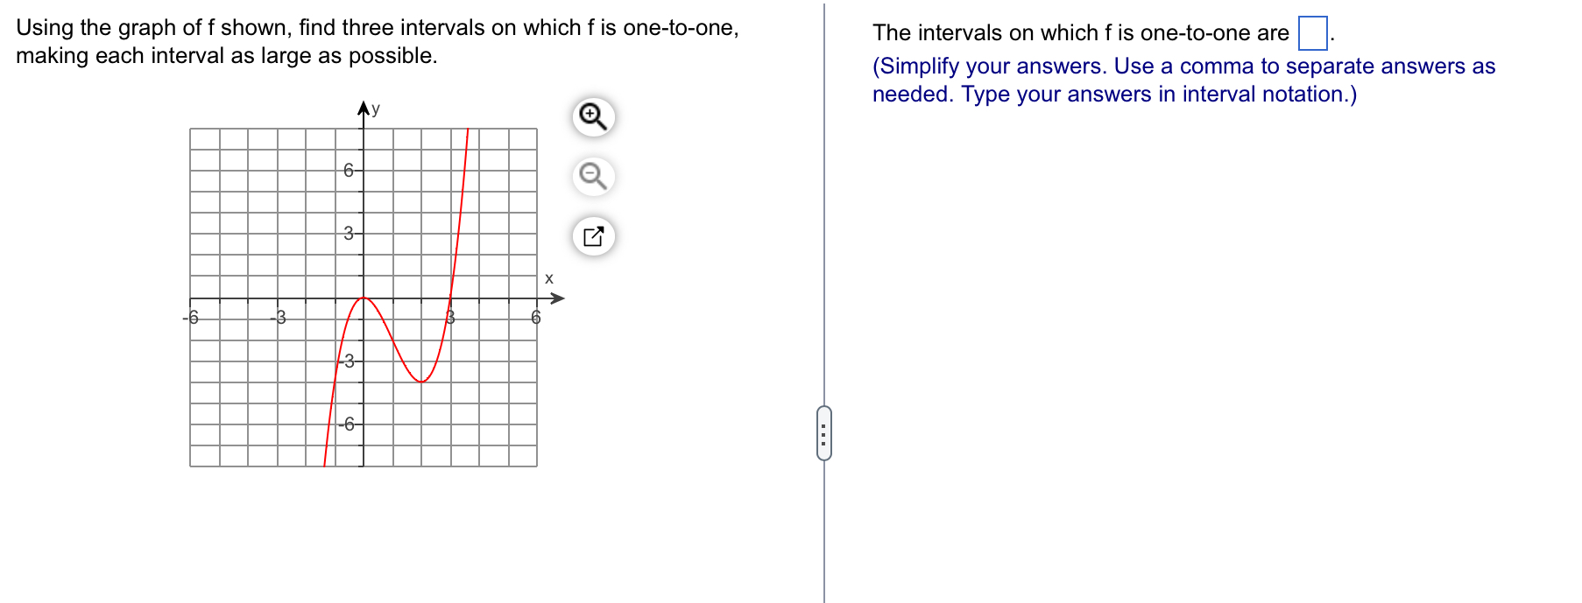Click the '-6' tick label on the x-axis
The width and height of the screenshot is (1582, 603).
[191, 318]
